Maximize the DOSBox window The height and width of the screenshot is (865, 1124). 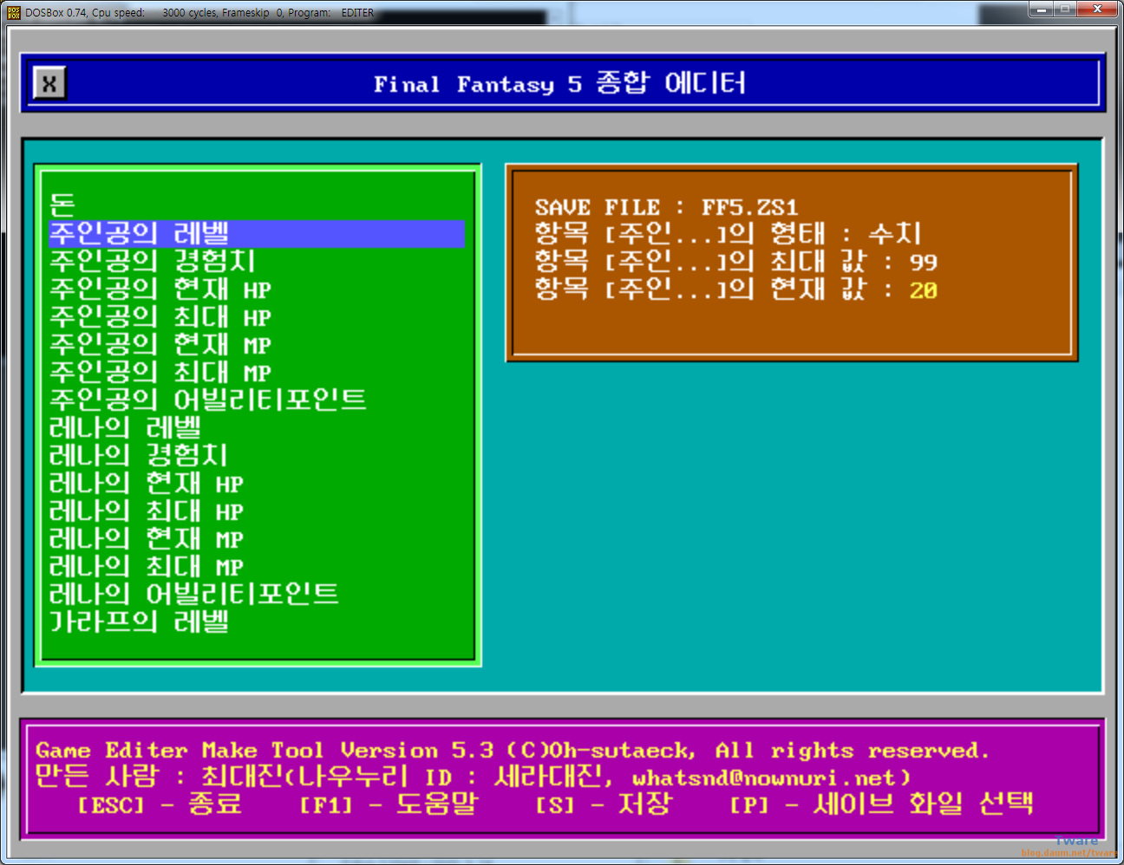click(x=1064, y=9)
